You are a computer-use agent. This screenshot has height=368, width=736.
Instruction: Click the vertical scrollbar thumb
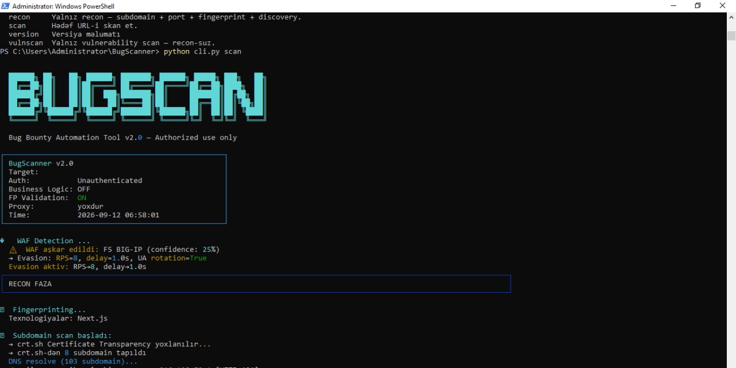click(731, 36)
